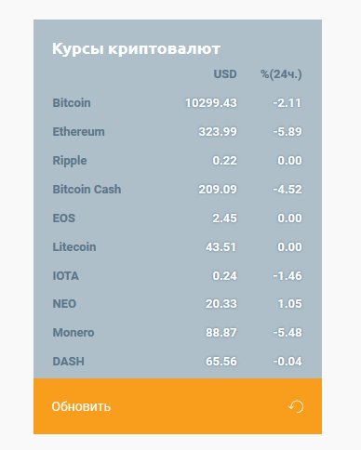Click the %(24ч.) column header
This screenshot has height=450, width=361.
[281, 74]
